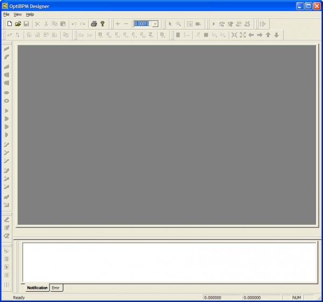The width and height of the screenshot is (323, 302).
Task: Close the OptiBPM Designer window
Action: click(x=317, y=6)
